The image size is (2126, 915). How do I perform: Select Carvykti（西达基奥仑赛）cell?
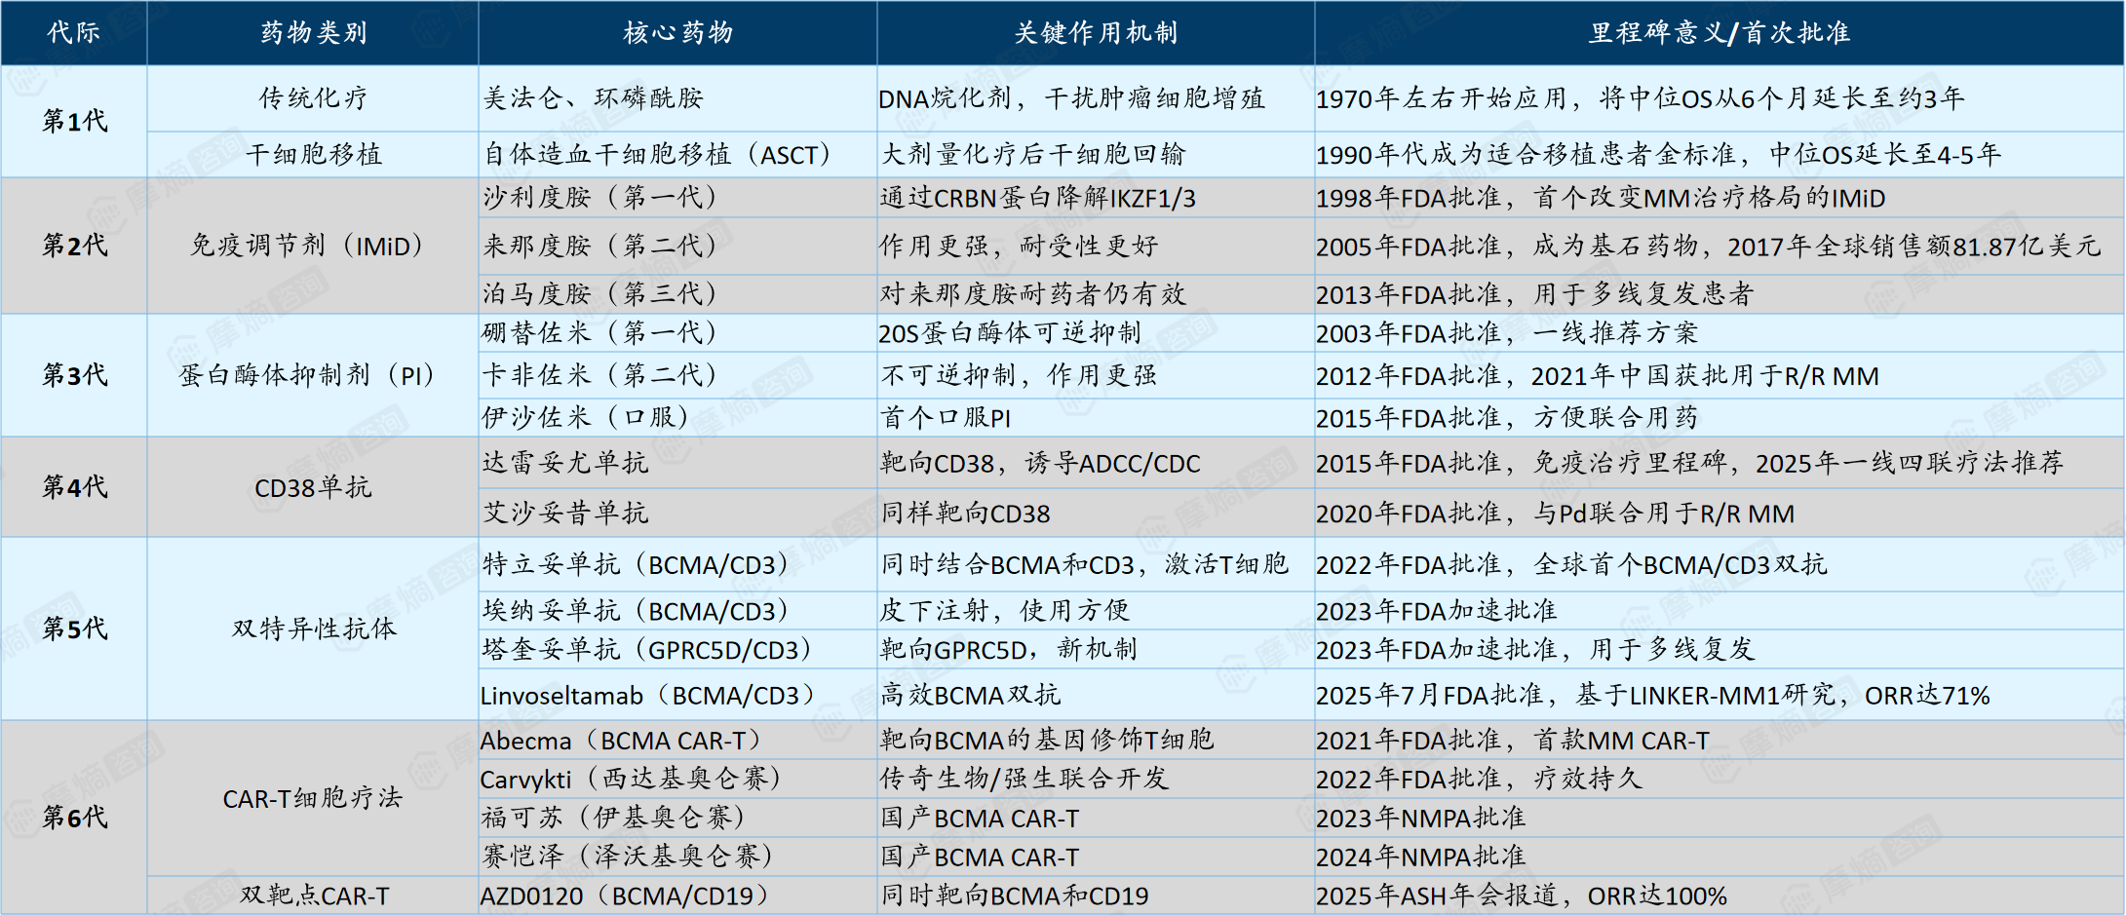(x=677, y=779)
